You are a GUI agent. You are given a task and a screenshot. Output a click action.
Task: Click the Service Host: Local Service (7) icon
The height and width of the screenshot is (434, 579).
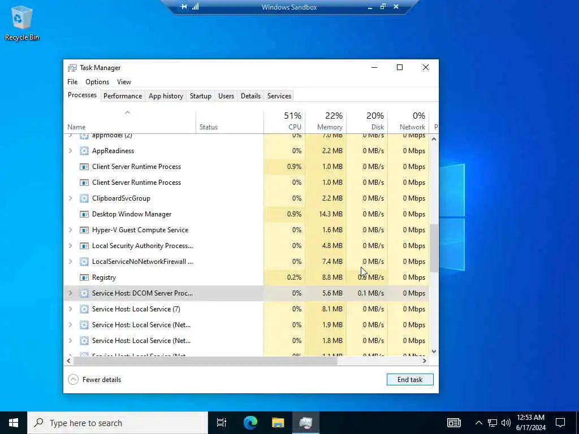(x=84, y=309)
